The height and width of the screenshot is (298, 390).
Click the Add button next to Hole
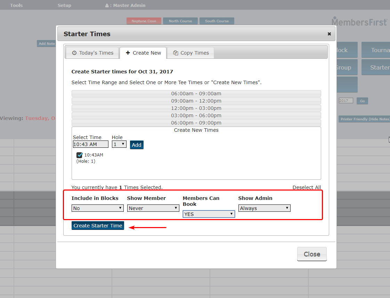tap(137, 145)
